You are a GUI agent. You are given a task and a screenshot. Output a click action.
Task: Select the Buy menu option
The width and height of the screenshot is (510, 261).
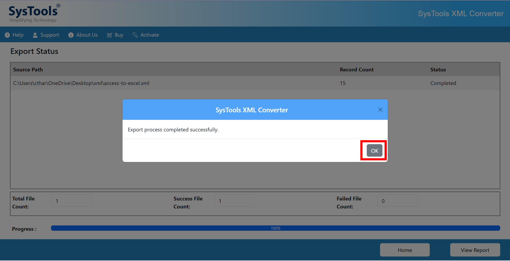tap(119, 35)
